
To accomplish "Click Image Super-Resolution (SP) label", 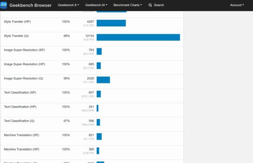I will (x=24, y=50).
